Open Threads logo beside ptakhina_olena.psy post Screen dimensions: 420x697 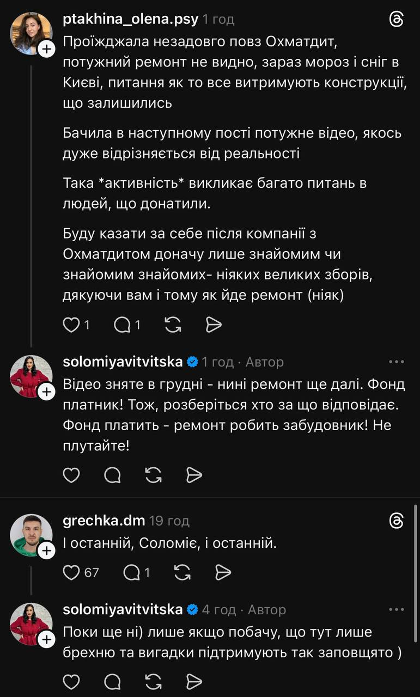[x=397, y=20]
